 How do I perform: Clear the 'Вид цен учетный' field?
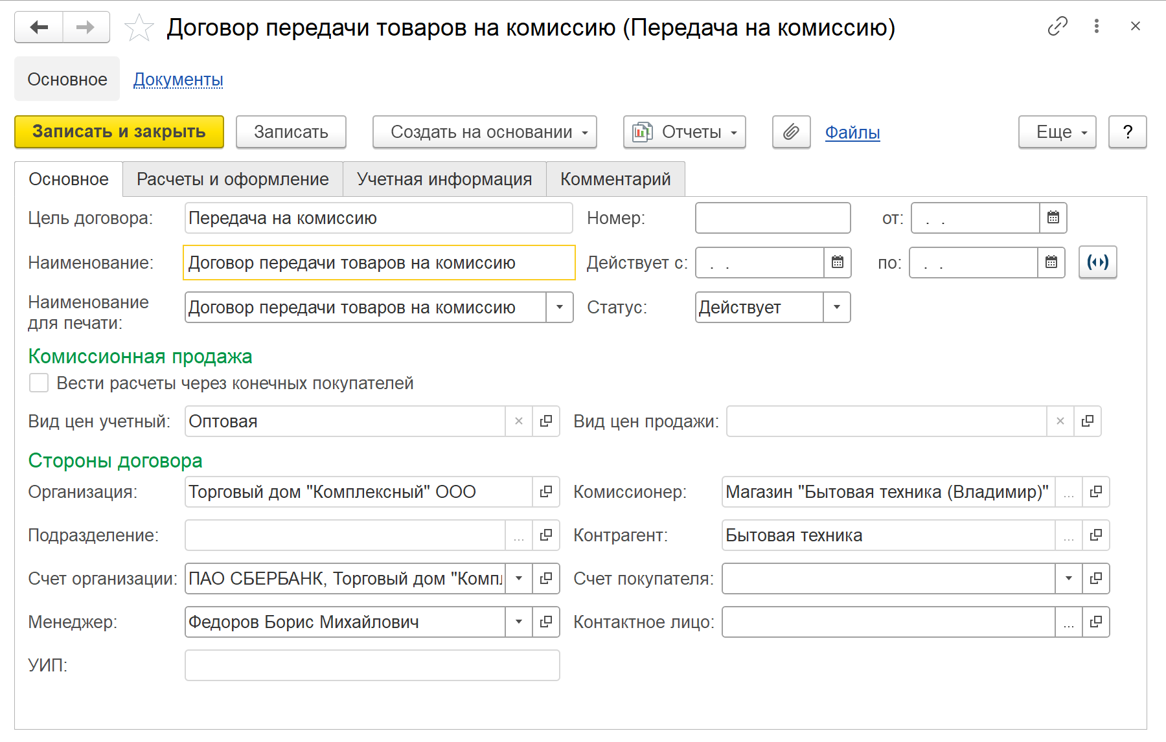519,422
